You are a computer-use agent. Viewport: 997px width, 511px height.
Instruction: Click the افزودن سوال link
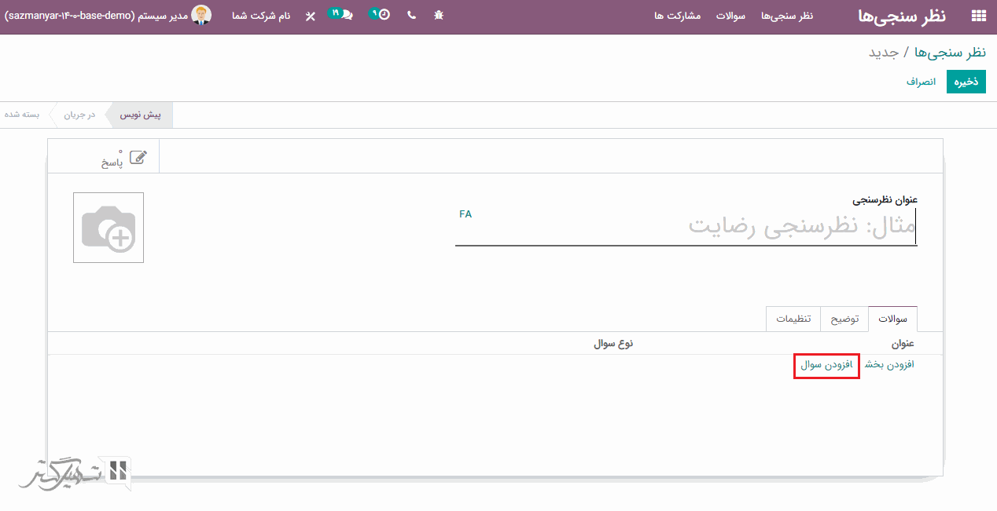click(826, 365)
